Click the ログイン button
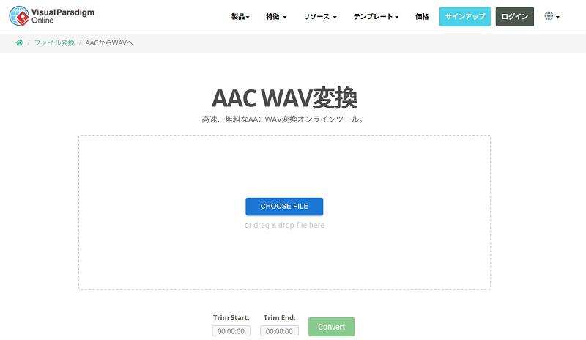586x340 pixels. (515, 16)
